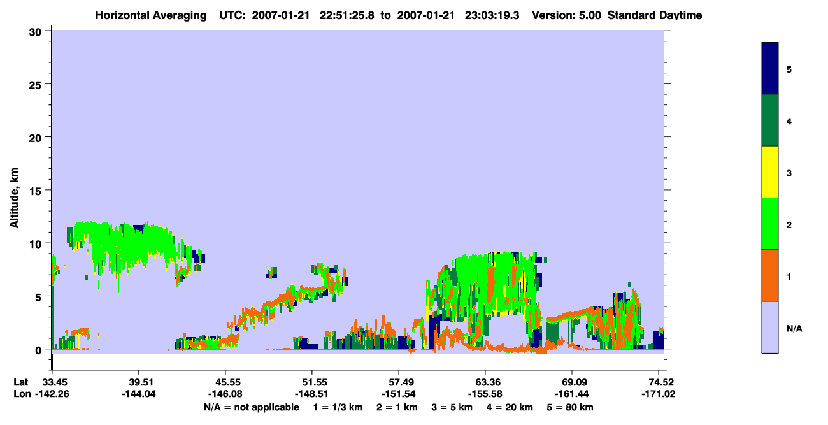Click the 'Lon' axis row label
828x425 pixels.
click(x=21, y=394)
